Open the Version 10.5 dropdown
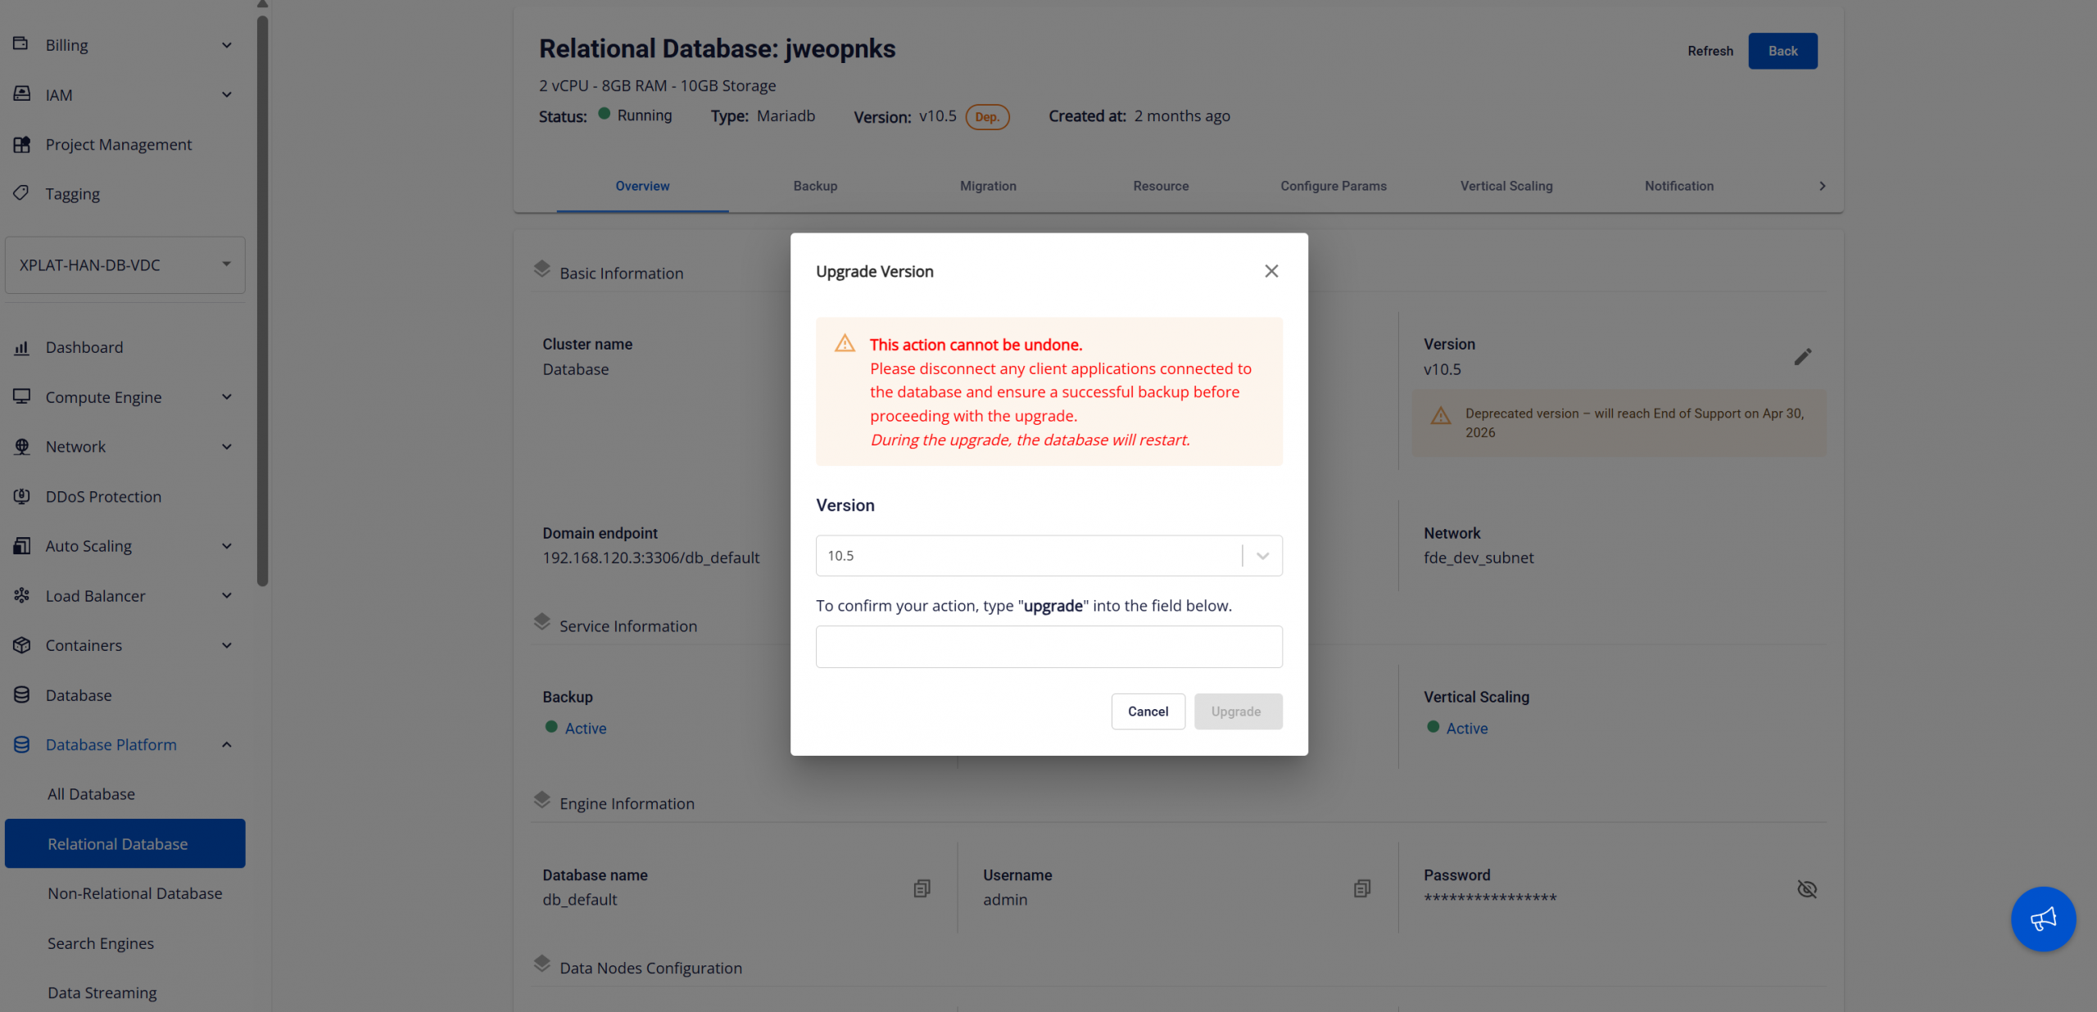The width and height of the screenshot is (2097, 1012). [x=1048, y=556]
